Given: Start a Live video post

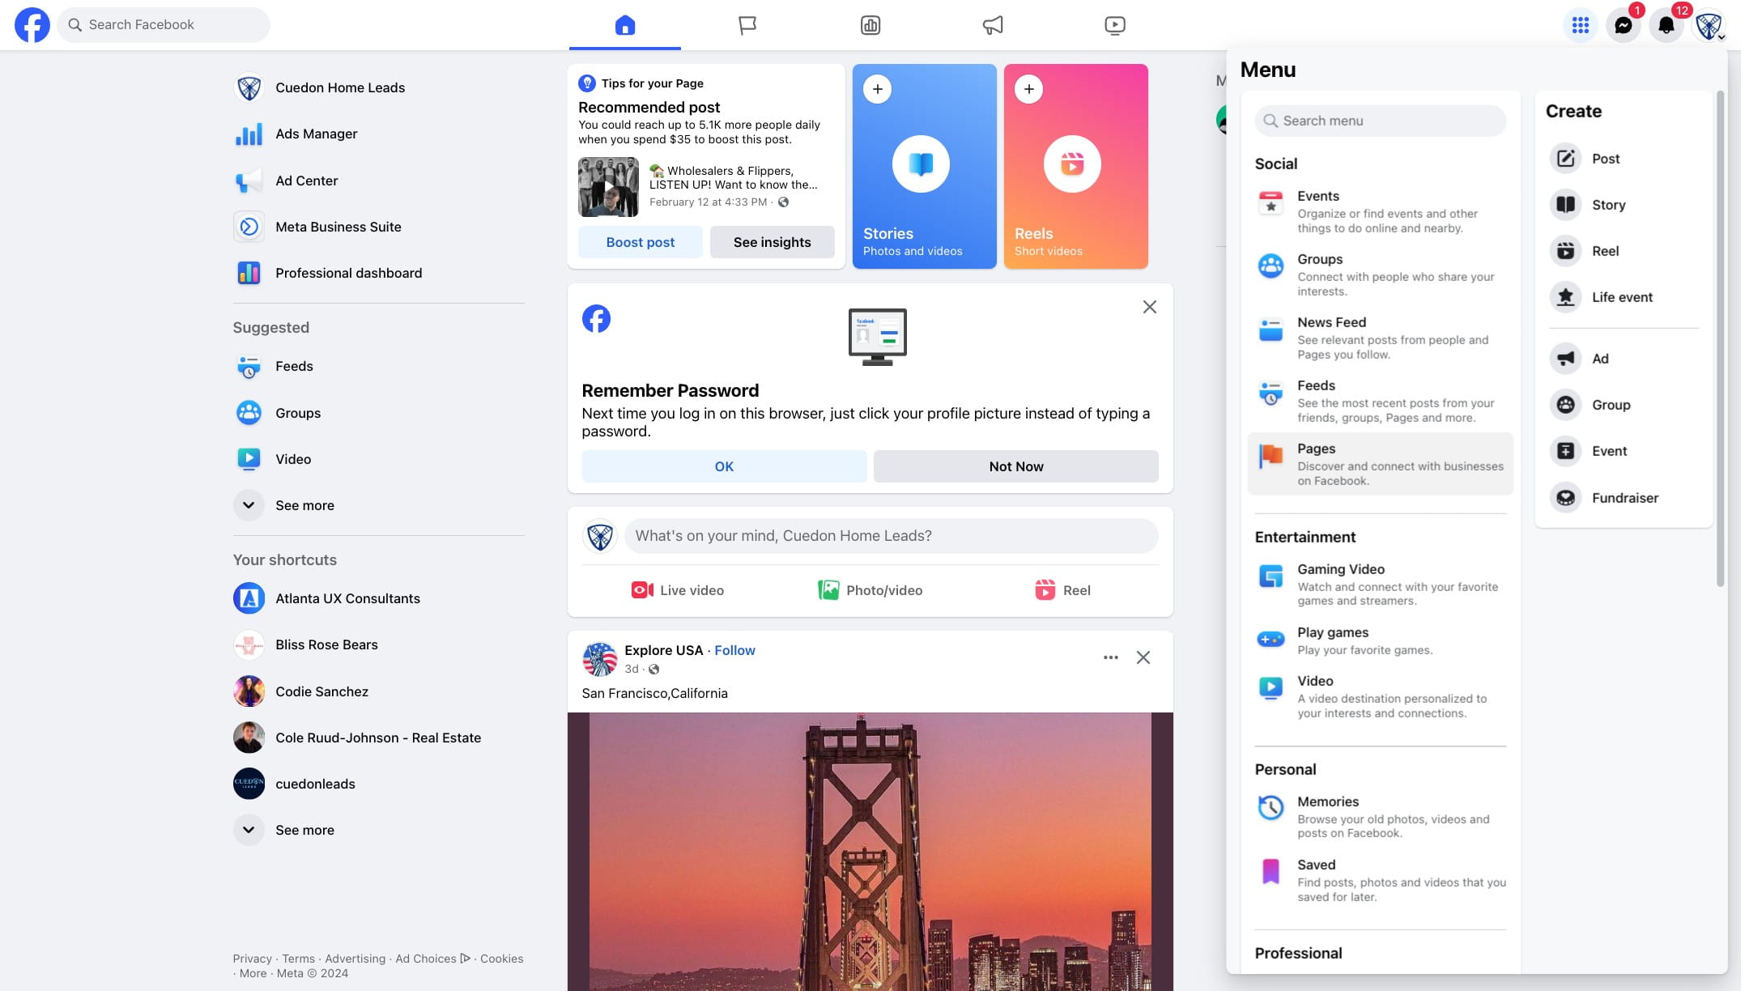Looking at the screenshot, I should (678, 590).
